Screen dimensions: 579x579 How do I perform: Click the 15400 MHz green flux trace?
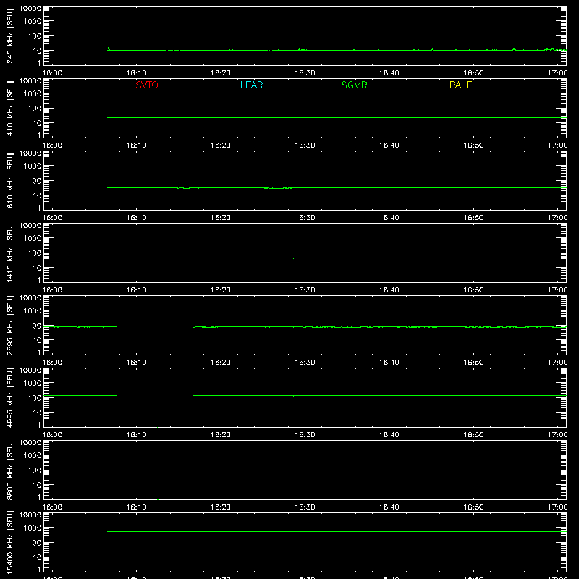[337, 532]
